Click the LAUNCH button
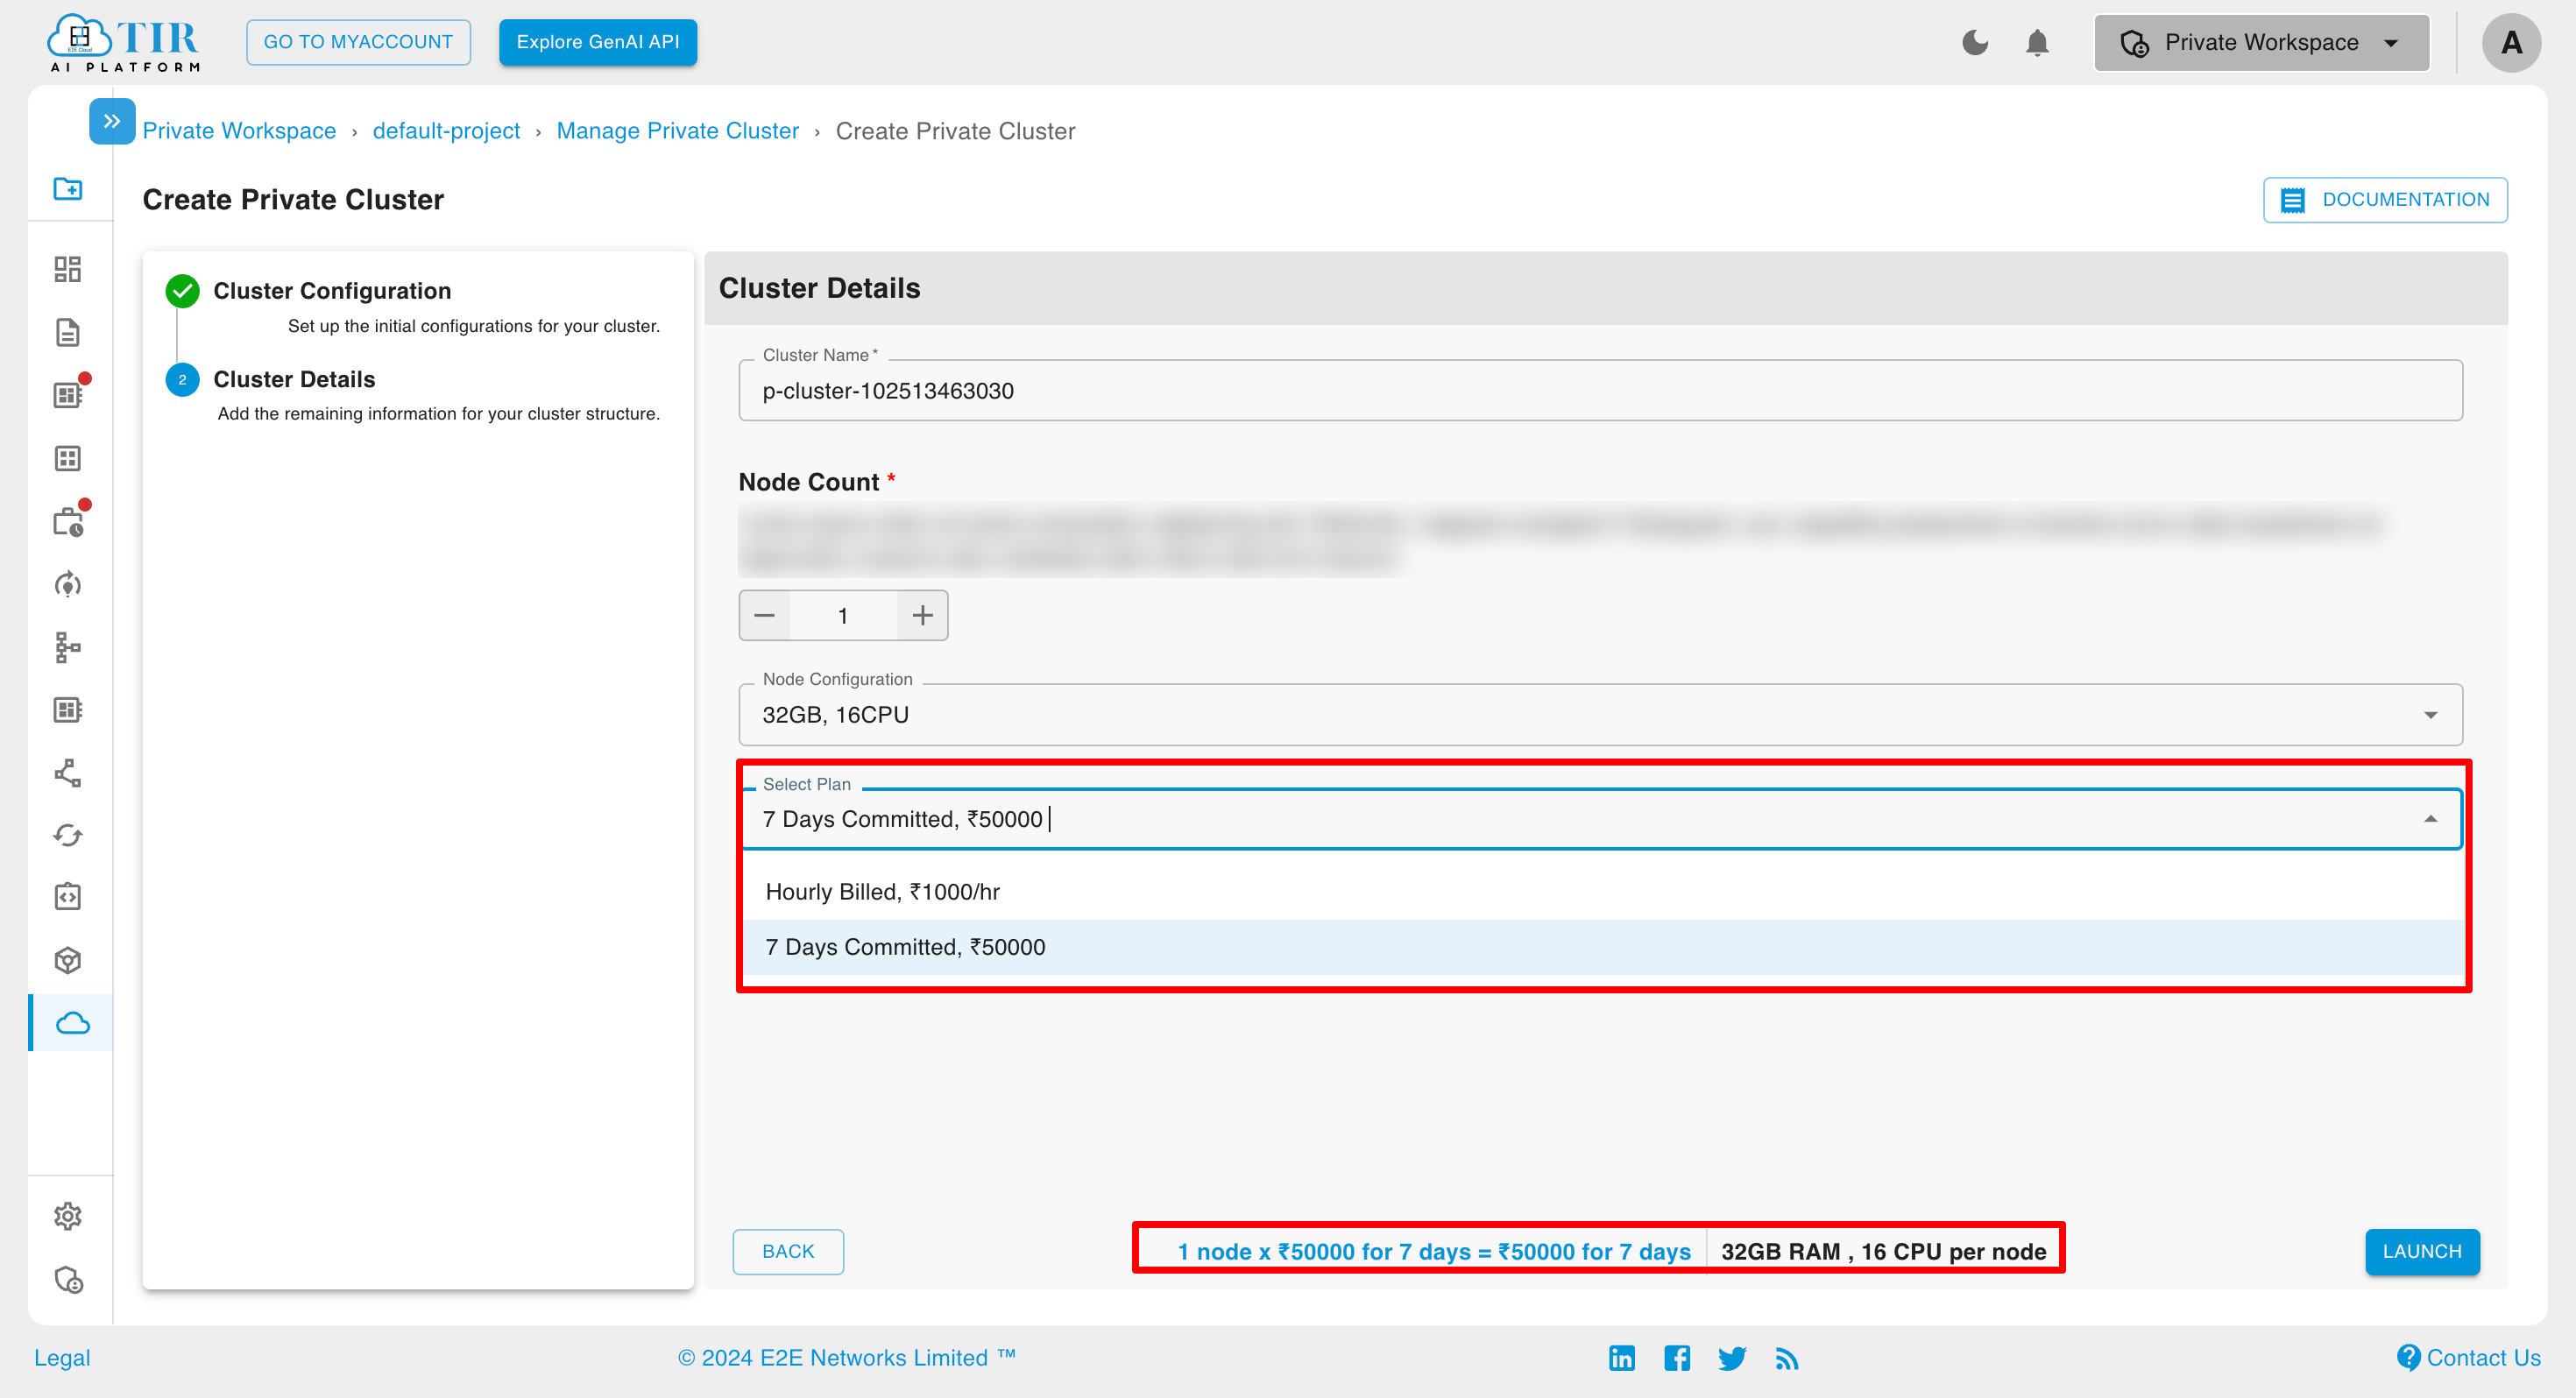Viewport: 2576px width, 1398px height. pos(2422,1252)
